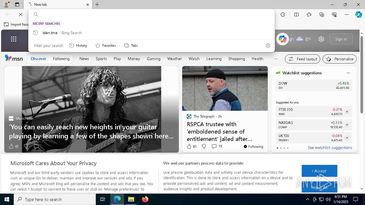Click the address bar input field

click(151, 15)
